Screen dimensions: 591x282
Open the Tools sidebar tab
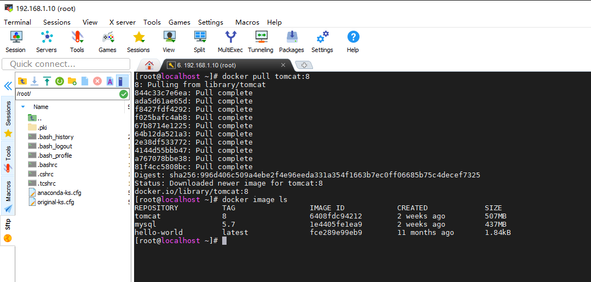8,158
